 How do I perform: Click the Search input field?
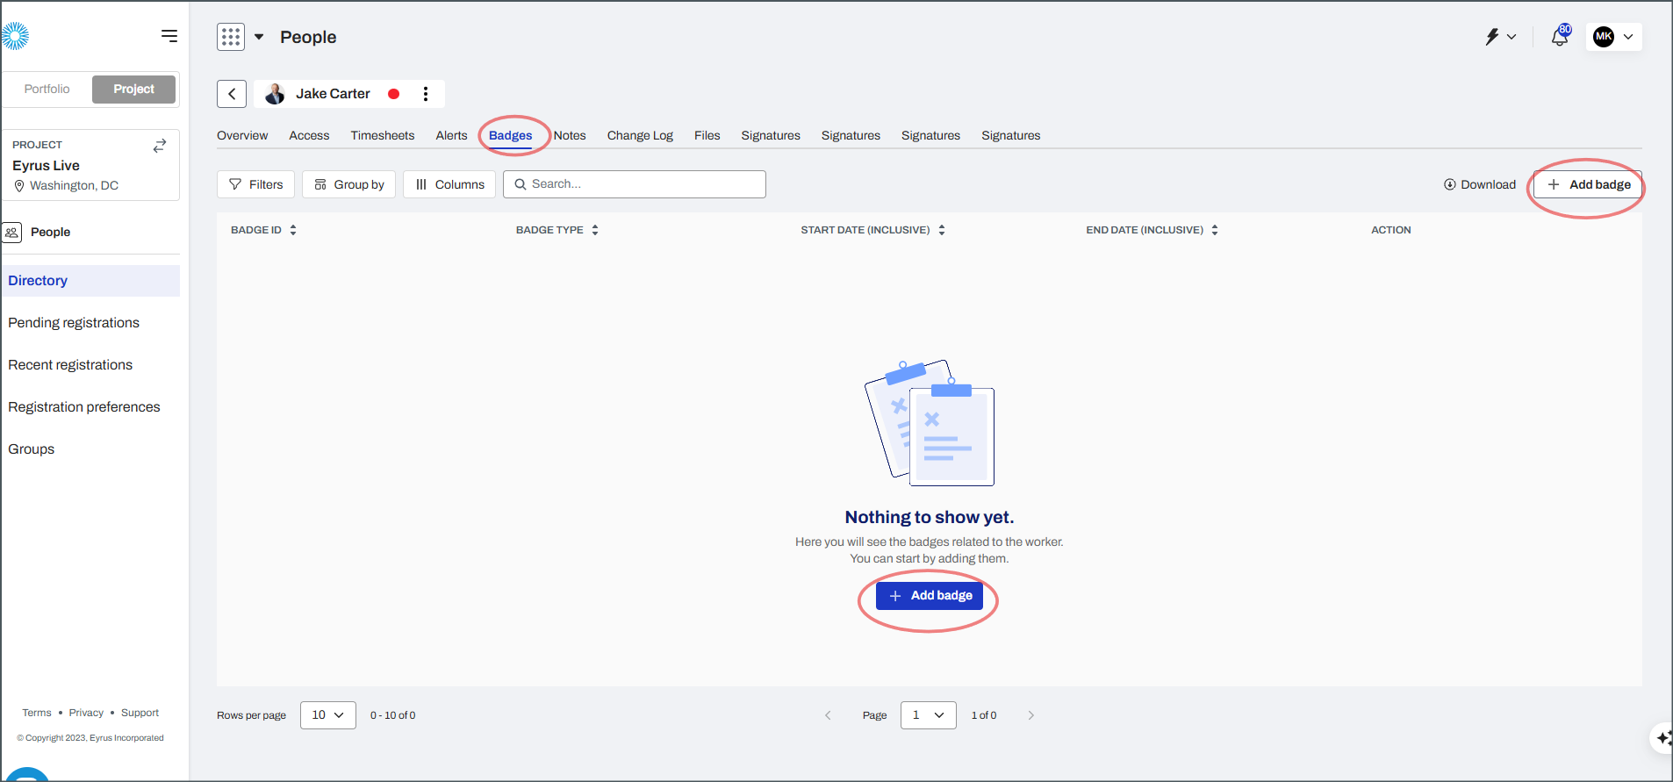coord(635,184)
